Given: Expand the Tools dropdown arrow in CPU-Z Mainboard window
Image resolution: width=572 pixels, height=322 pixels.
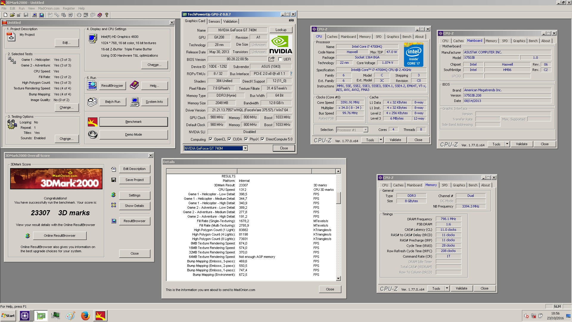Looking at the screenshot, I should click(x=507, y=144).
